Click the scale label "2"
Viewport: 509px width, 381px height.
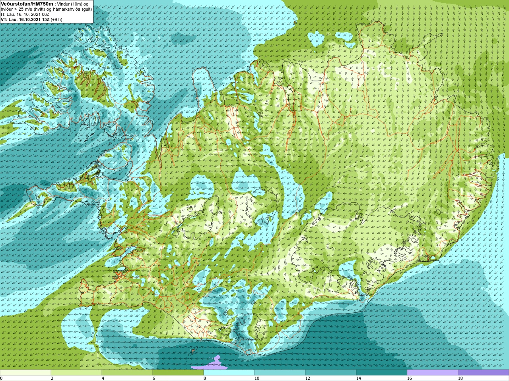pyautogui.click(x=52, y=378)
